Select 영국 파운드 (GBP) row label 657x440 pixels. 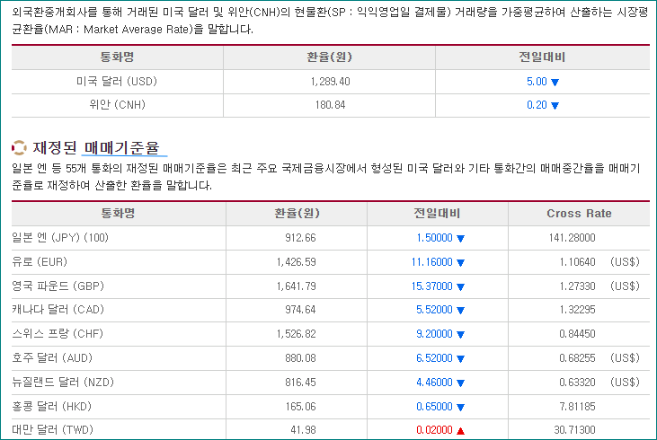coord(58,286)
